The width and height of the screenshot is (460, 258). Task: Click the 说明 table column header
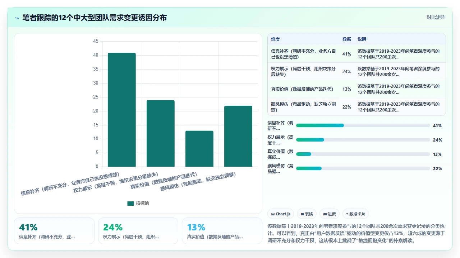click(362, 39)
